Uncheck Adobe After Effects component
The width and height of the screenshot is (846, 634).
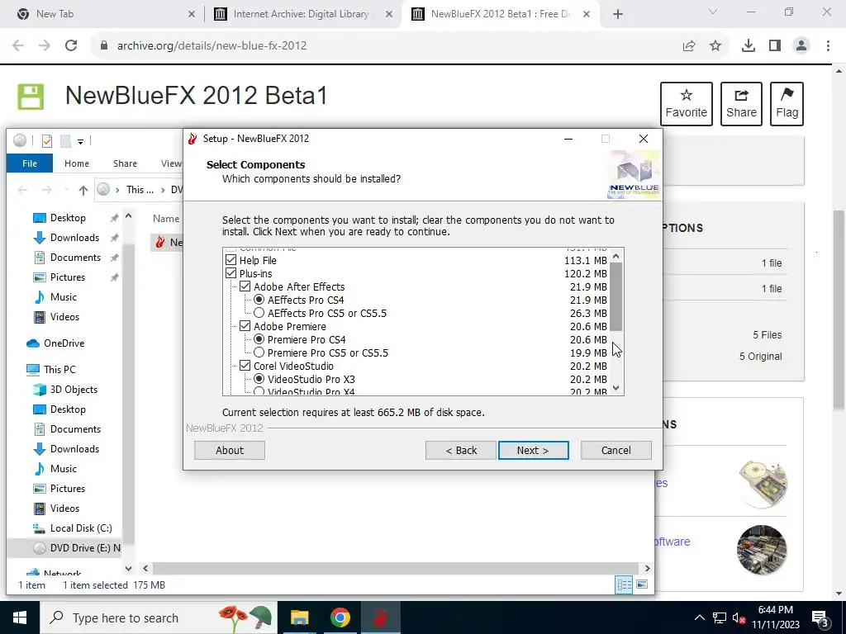click(x=245, y=286)
